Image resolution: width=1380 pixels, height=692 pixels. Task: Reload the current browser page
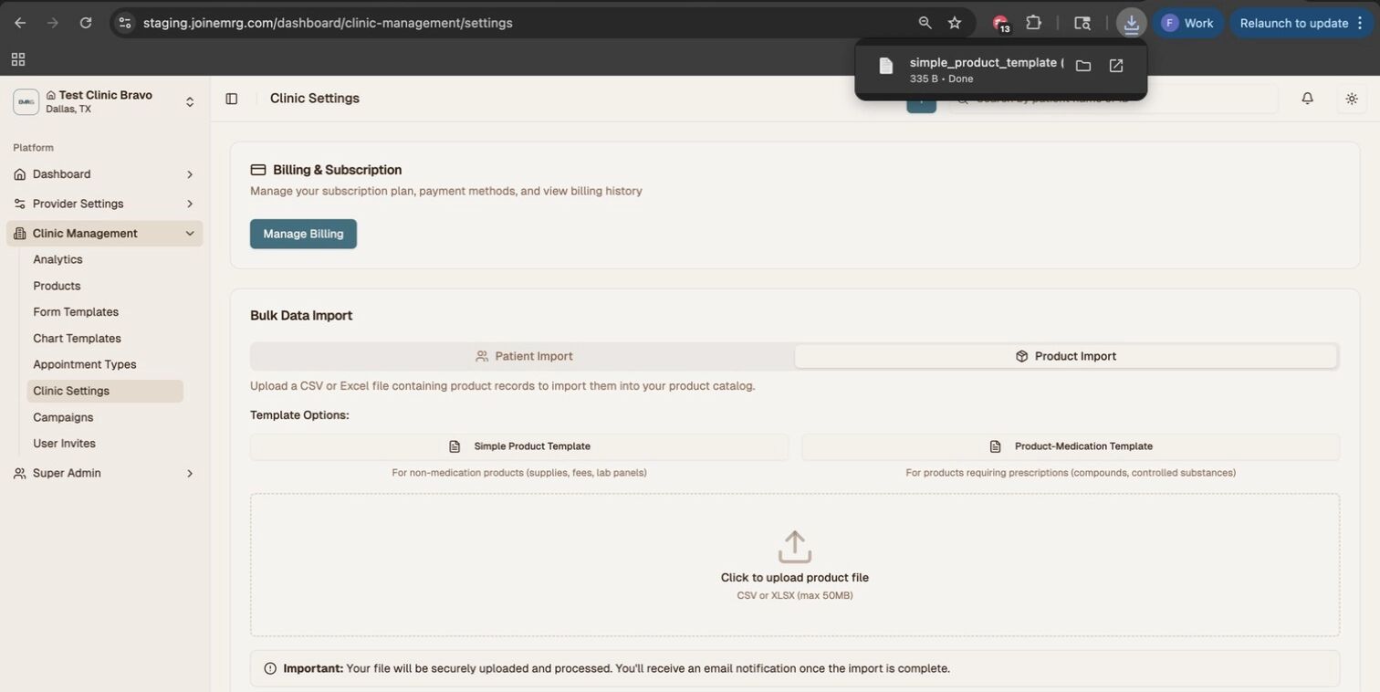point(86,23)
